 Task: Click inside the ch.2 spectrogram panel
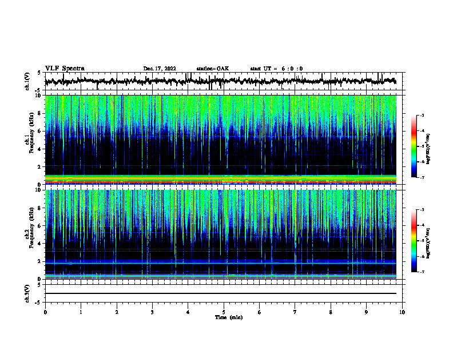(x=221, y=234)
